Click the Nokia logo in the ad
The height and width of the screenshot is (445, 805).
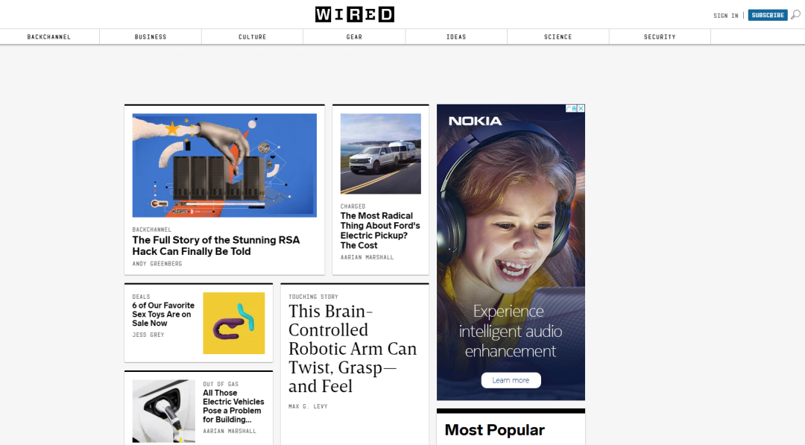pos(476,121)
